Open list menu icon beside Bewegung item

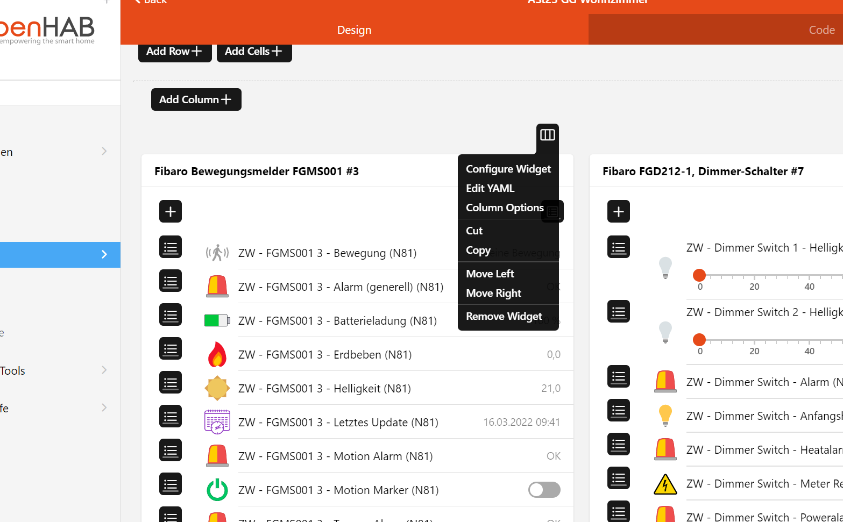click(171, 247)
